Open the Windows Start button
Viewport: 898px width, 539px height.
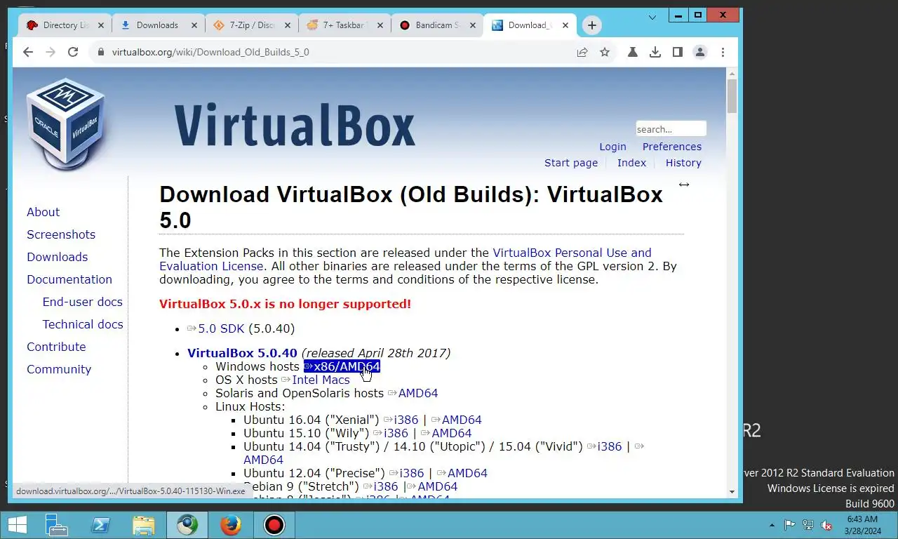coord(17,525)
